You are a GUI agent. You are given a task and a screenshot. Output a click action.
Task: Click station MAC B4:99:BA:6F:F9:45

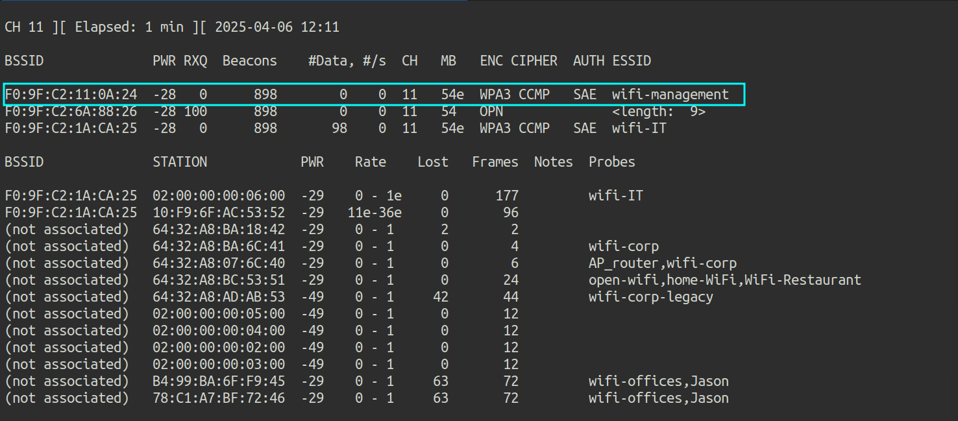coord(219,381)
